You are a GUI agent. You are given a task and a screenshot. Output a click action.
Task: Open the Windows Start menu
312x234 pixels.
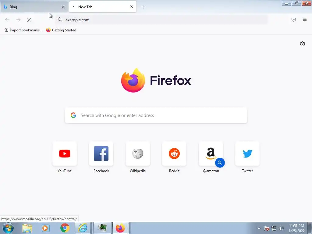coord(8,228)
